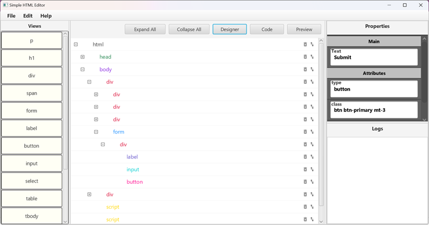The height and width of the screenshot is (225, 429).
Task: Click the label button in Views palette
Action: click(32, 128)
